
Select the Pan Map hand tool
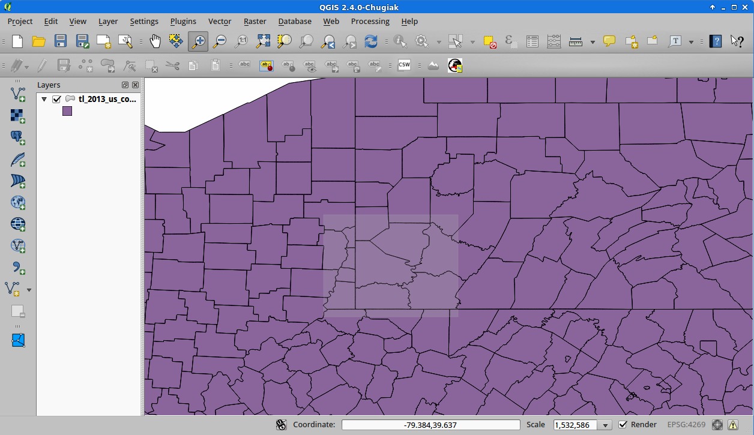[155, 41]
